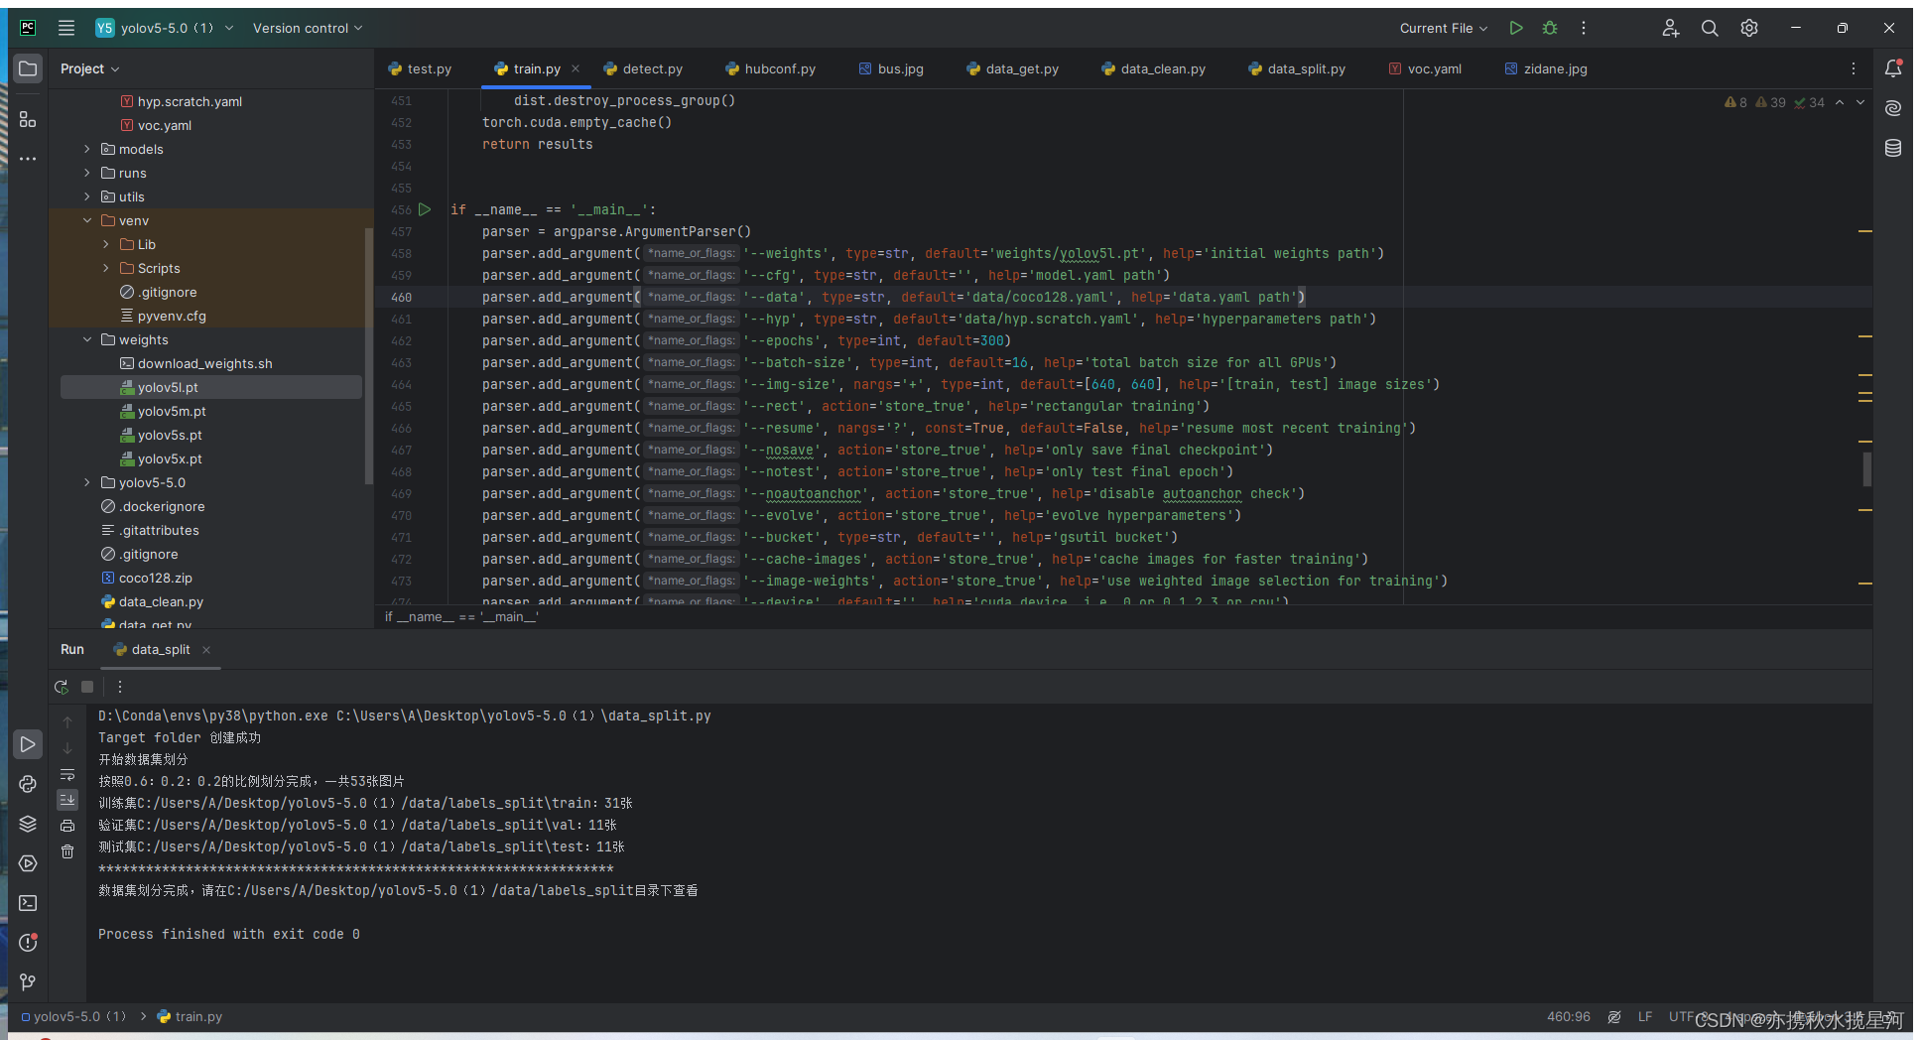Open the AI Assistant spiral icon

click(x=1893, y=108)
